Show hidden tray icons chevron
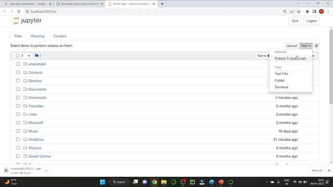The height and width of the screenshot is (187, 333). click(267, 182)
